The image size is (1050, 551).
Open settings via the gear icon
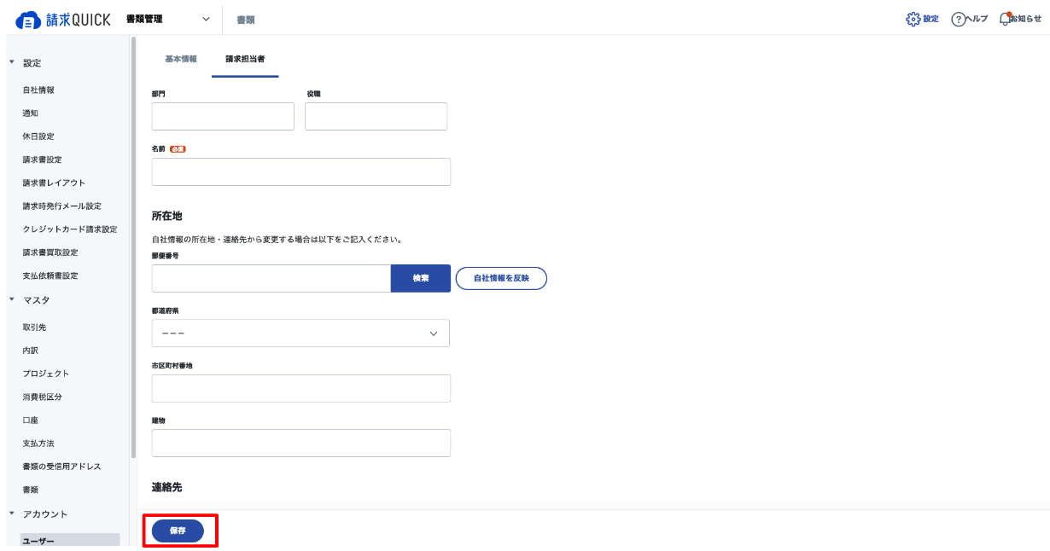click(x=914, y=19)
